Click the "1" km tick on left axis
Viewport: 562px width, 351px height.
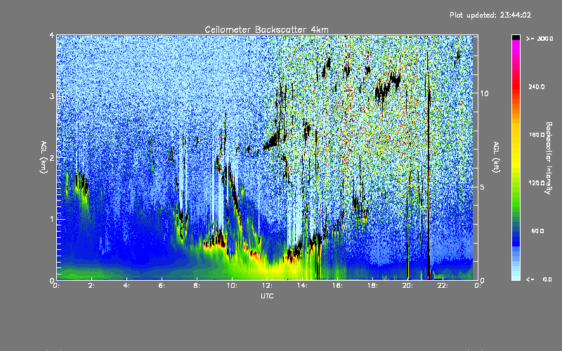(52, 219)
